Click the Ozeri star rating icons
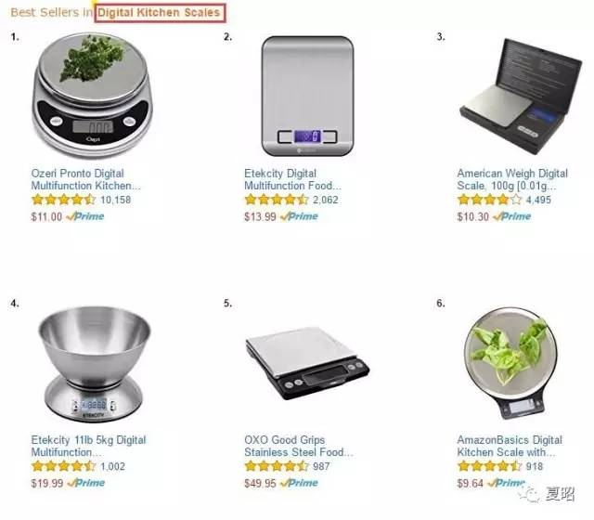This screenshot has height=520, width=594. pyautogui.click(x=63, y=200)
